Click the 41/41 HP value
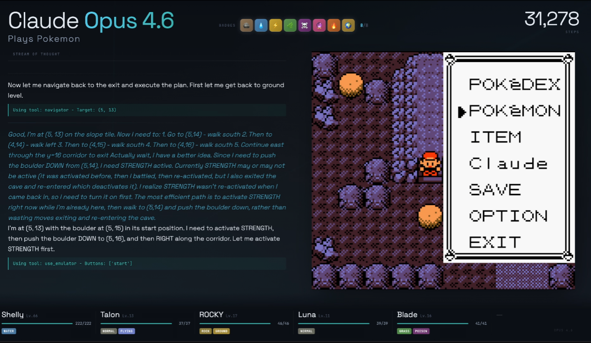The width and height of the screenshot is (591, 343). click(481, 323)
